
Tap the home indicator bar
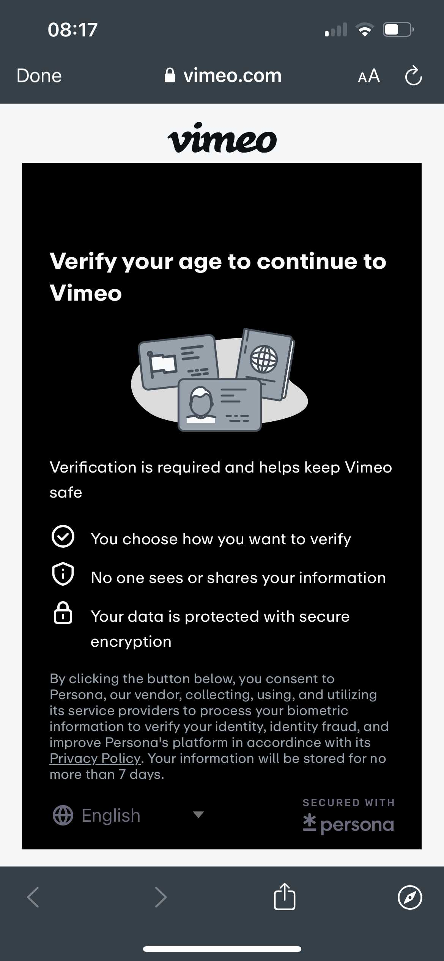click(222, 949)
